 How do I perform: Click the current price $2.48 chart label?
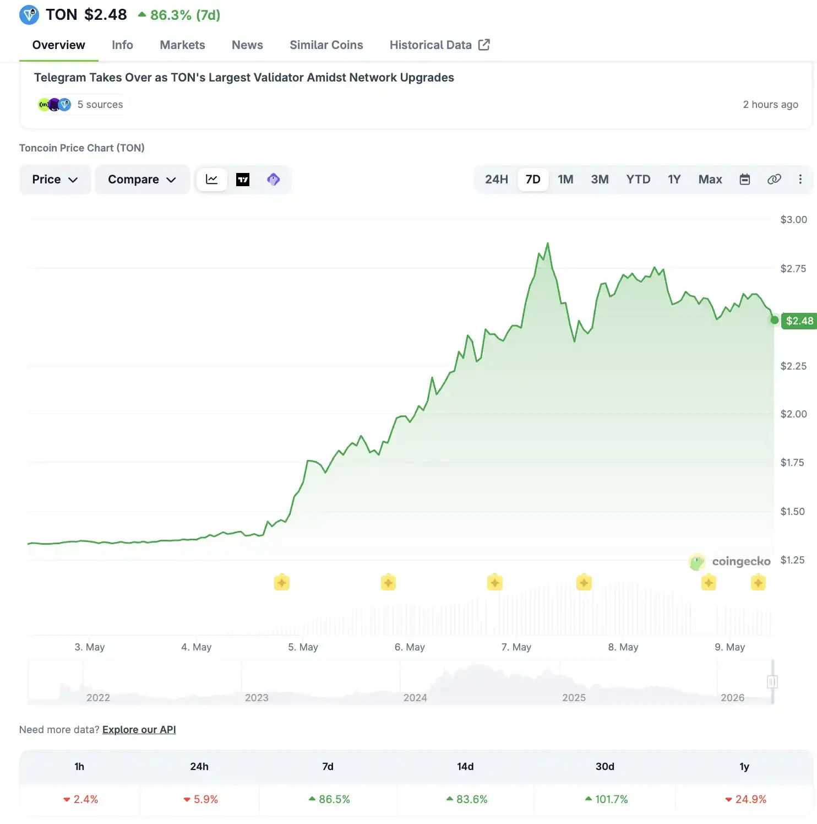tap(799, 321)
